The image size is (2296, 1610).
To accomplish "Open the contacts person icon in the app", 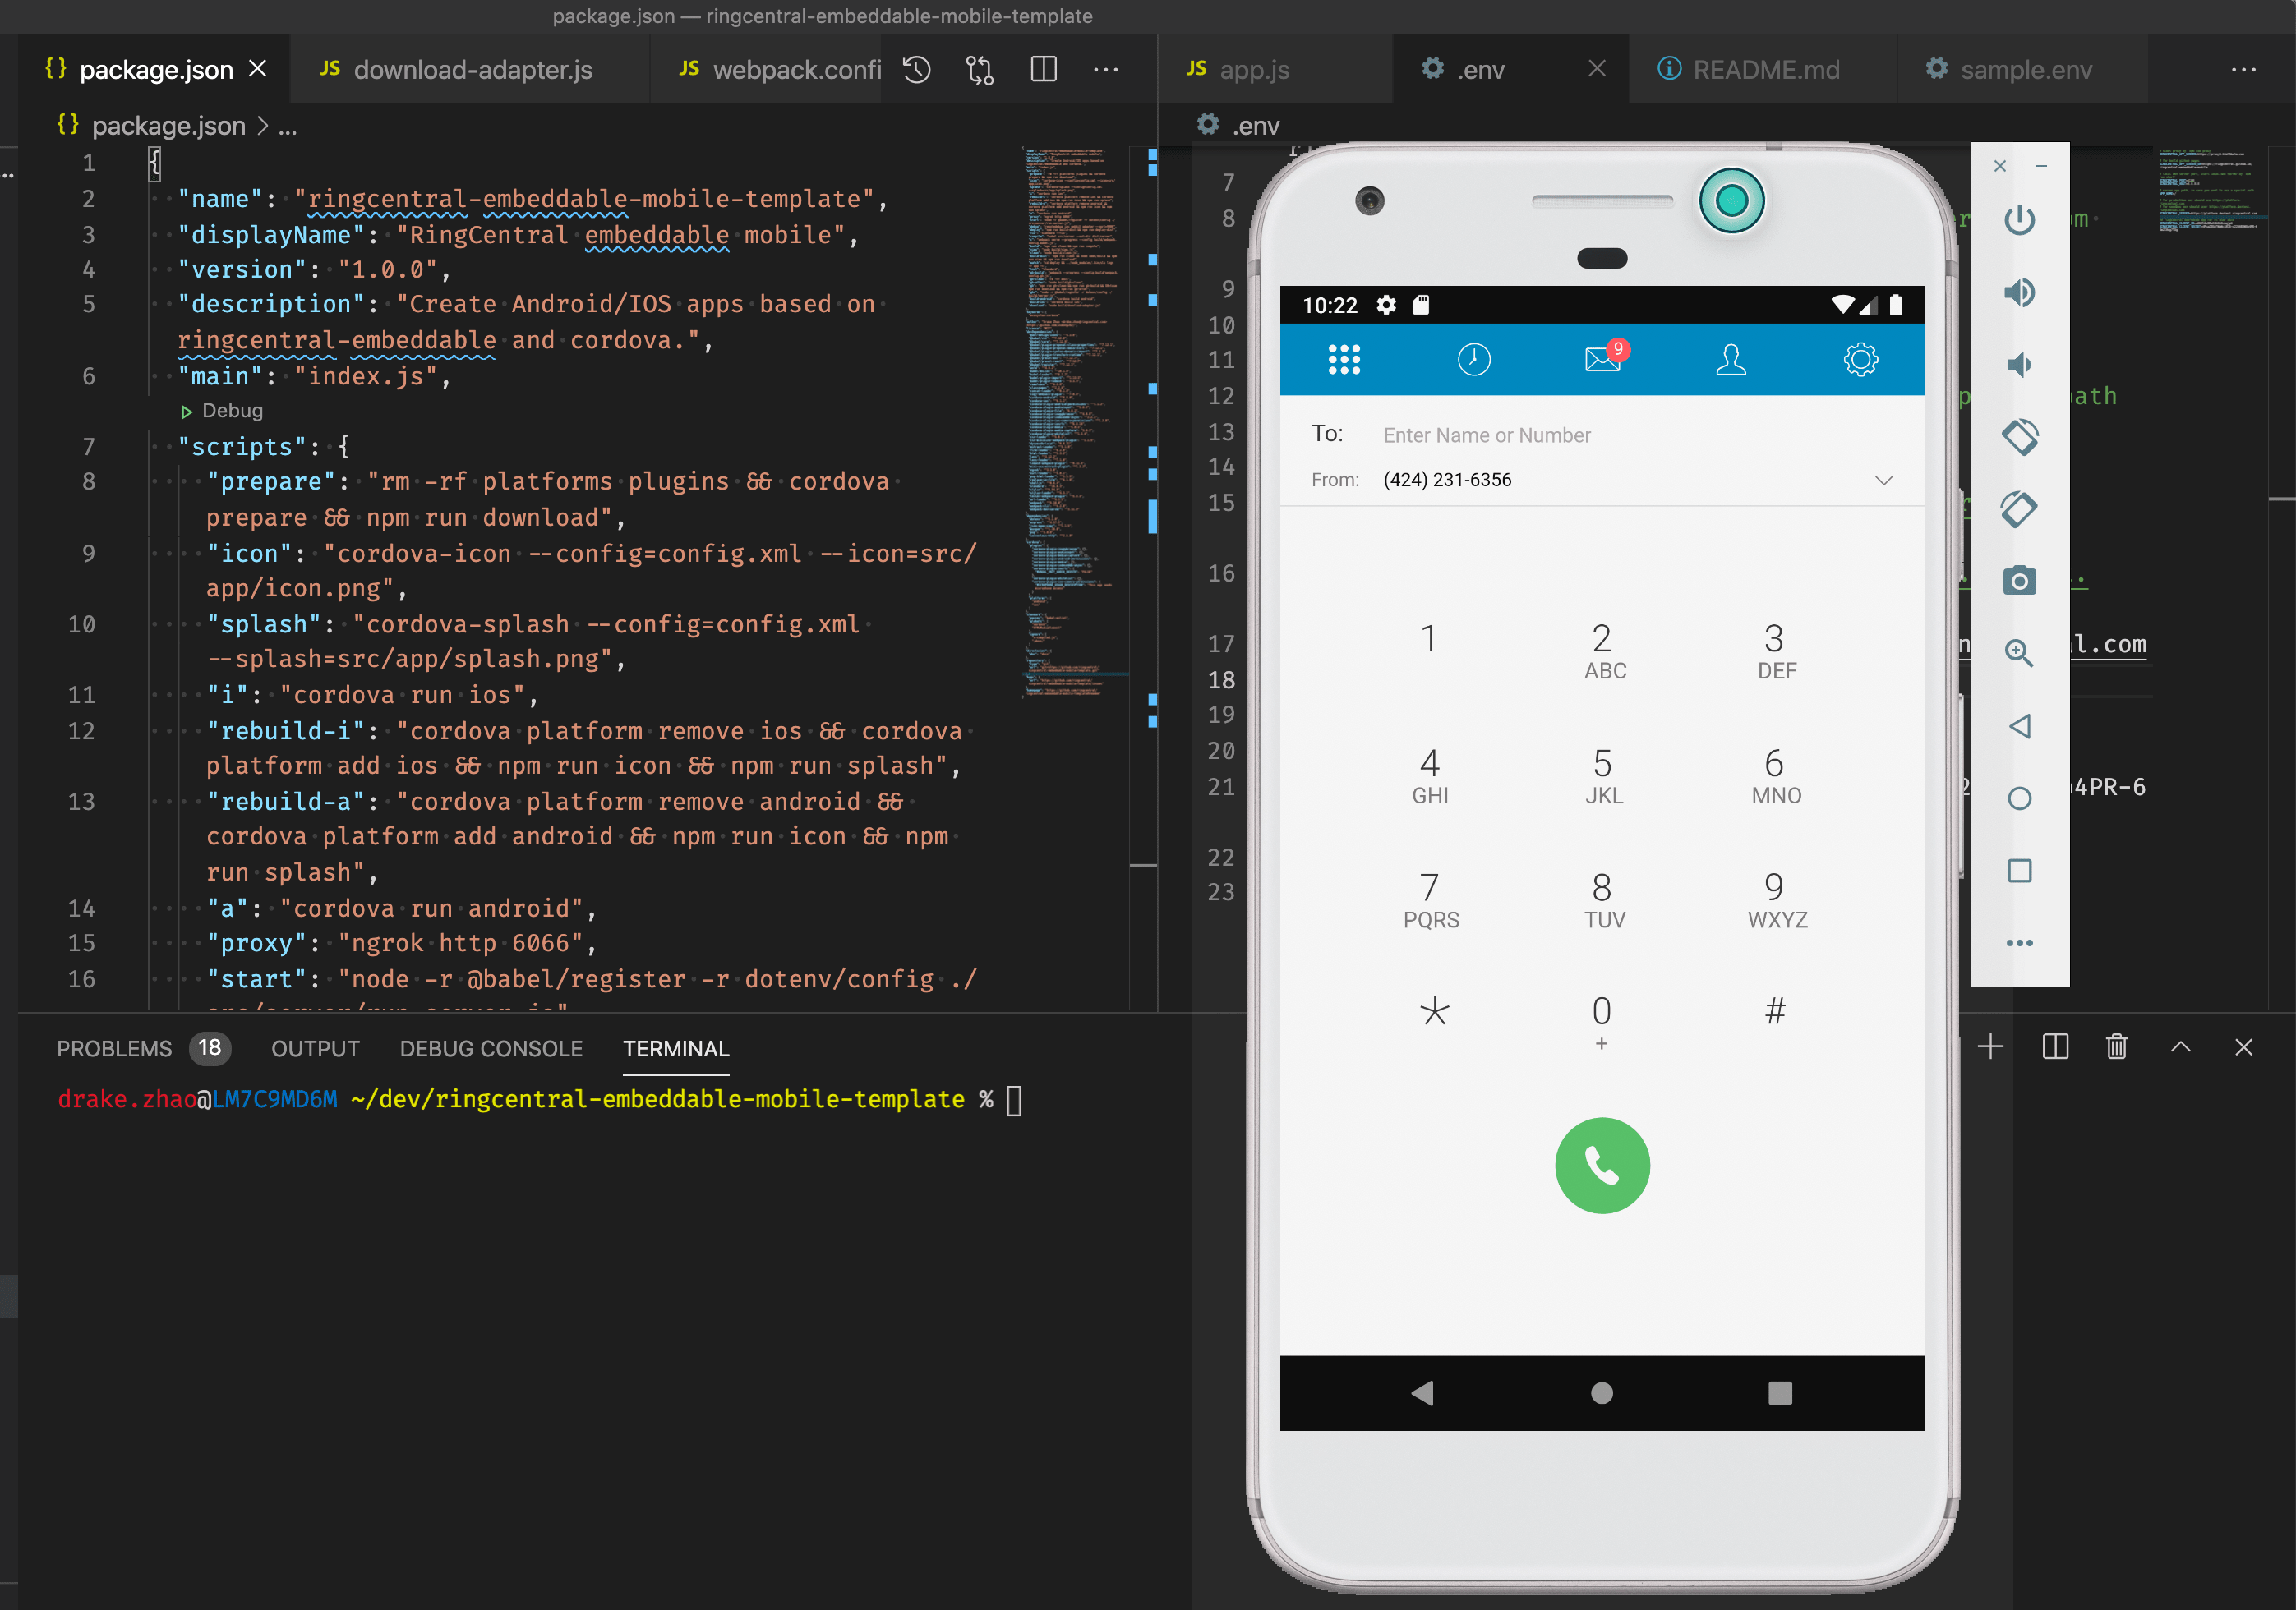I will click(x=1731, y=359).
